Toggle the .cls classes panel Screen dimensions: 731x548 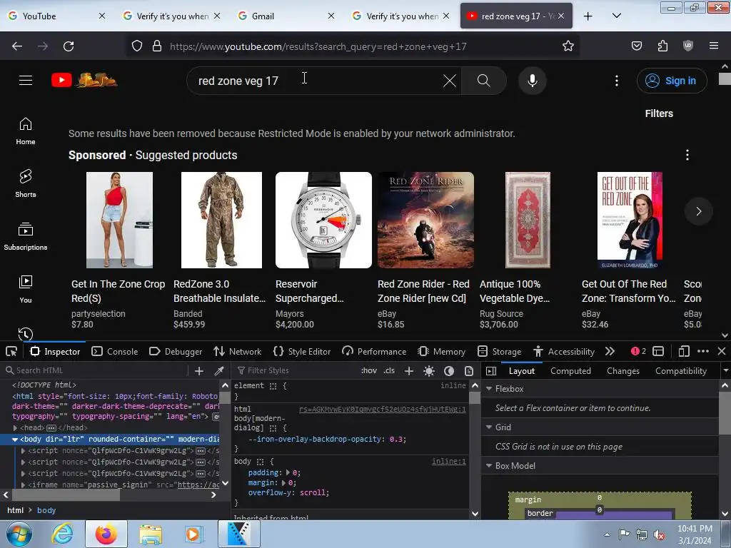pos(389,370)
